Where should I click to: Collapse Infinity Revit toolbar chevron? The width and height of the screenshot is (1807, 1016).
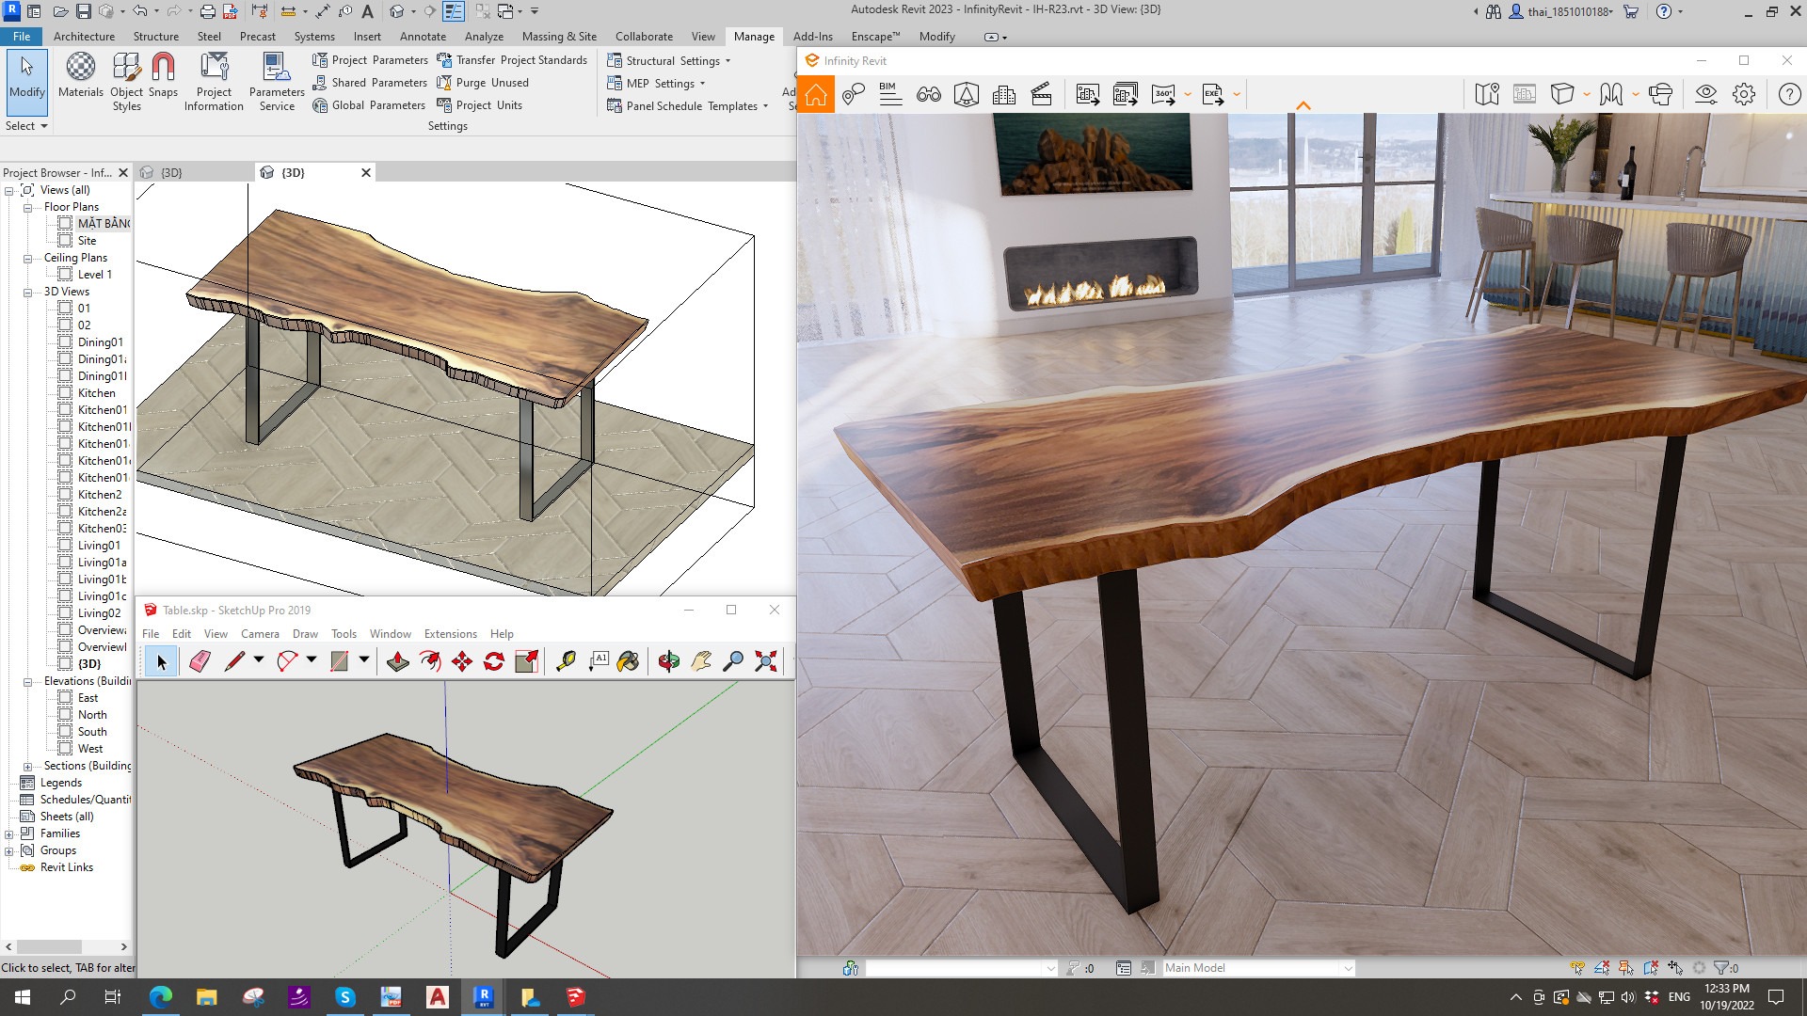[1303, 105]
